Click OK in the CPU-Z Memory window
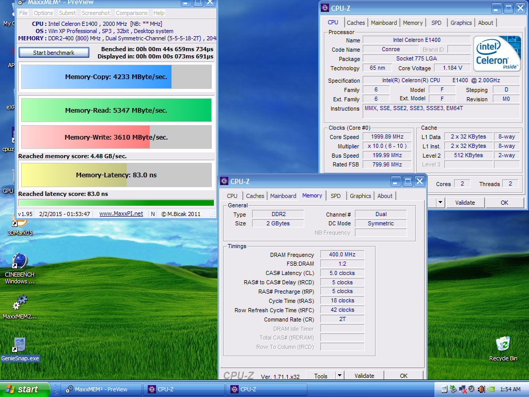Screen dimensions: 529x397 403,376
